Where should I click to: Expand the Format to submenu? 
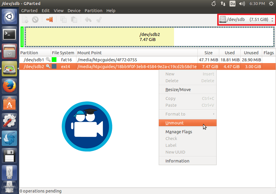(x=188, y=114)
